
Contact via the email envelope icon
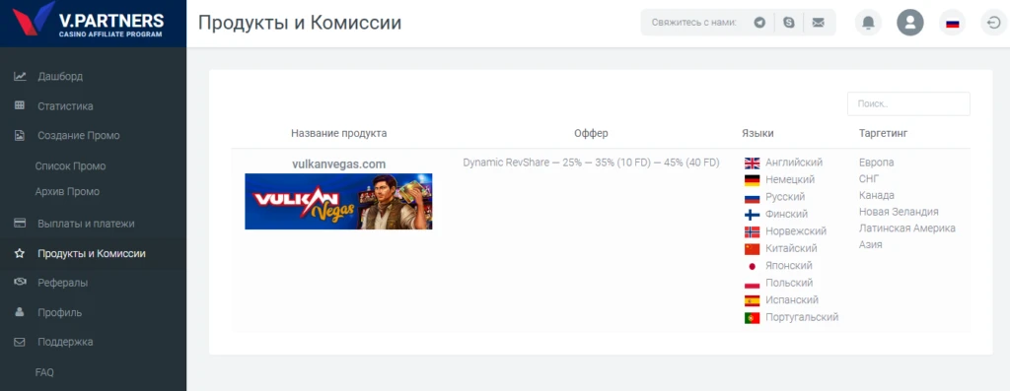tap(818, 23)
